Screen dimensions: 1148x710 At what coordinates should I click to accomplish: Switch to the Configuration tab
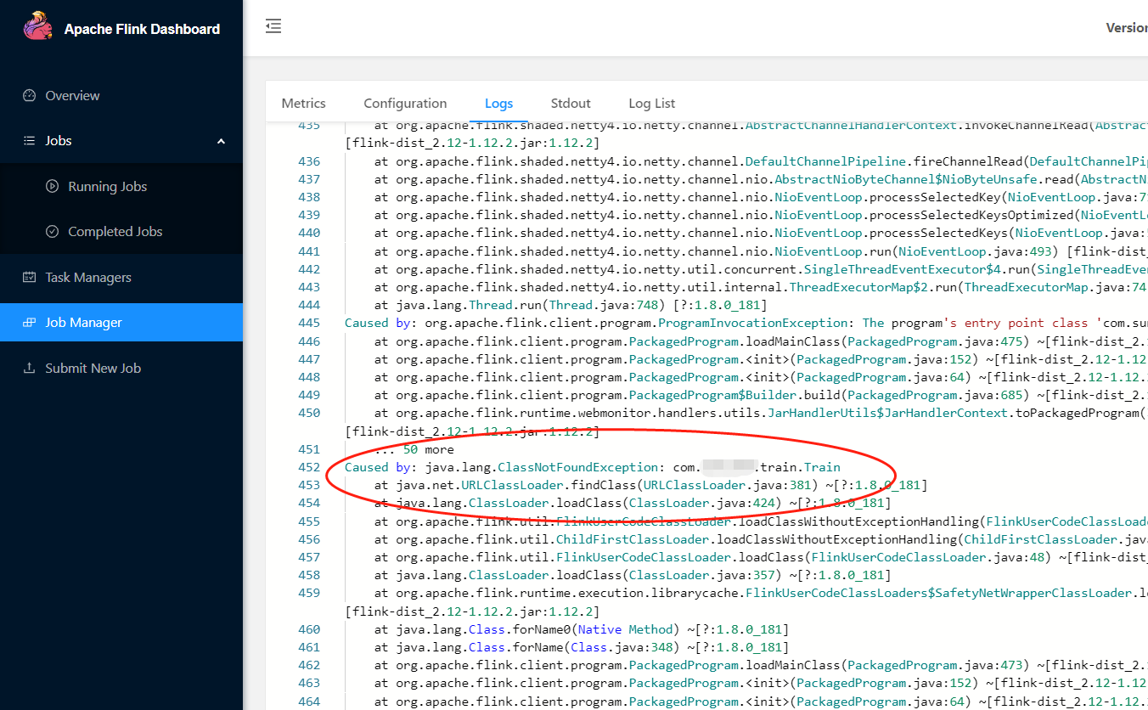[405, 104]
